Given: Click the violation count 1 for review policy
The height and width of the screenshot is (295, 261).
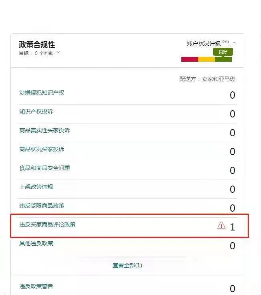Looking at the screenshot, I should [232, 227].
